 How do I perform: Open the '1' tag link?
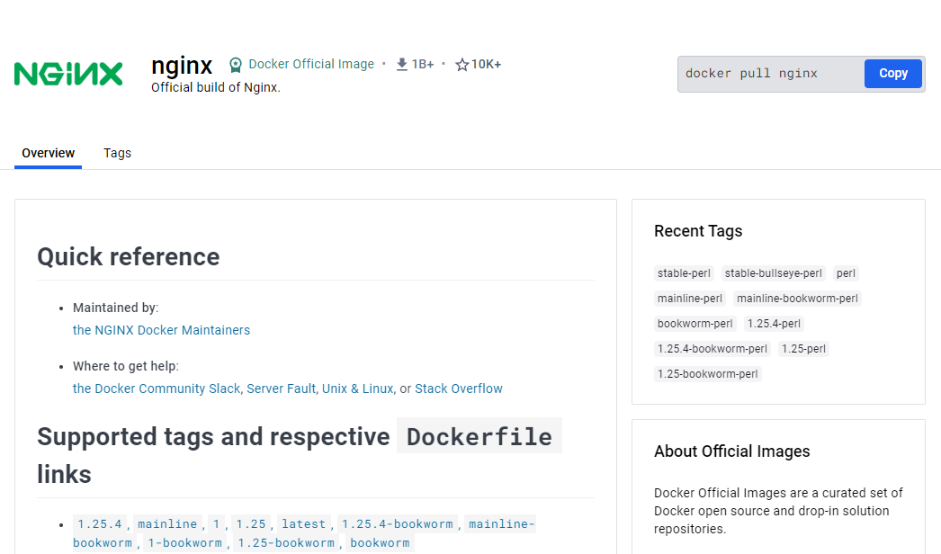click(217, 524)
